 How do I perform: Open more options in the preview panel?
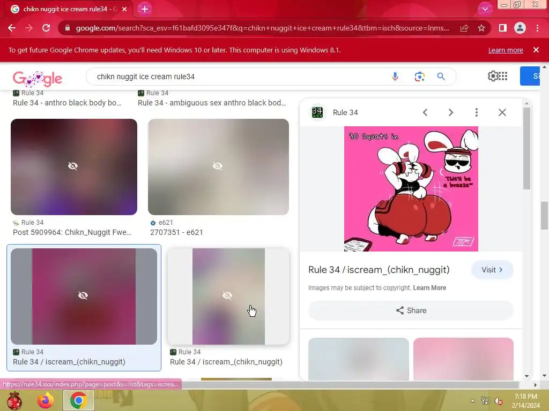pos(476,112)
